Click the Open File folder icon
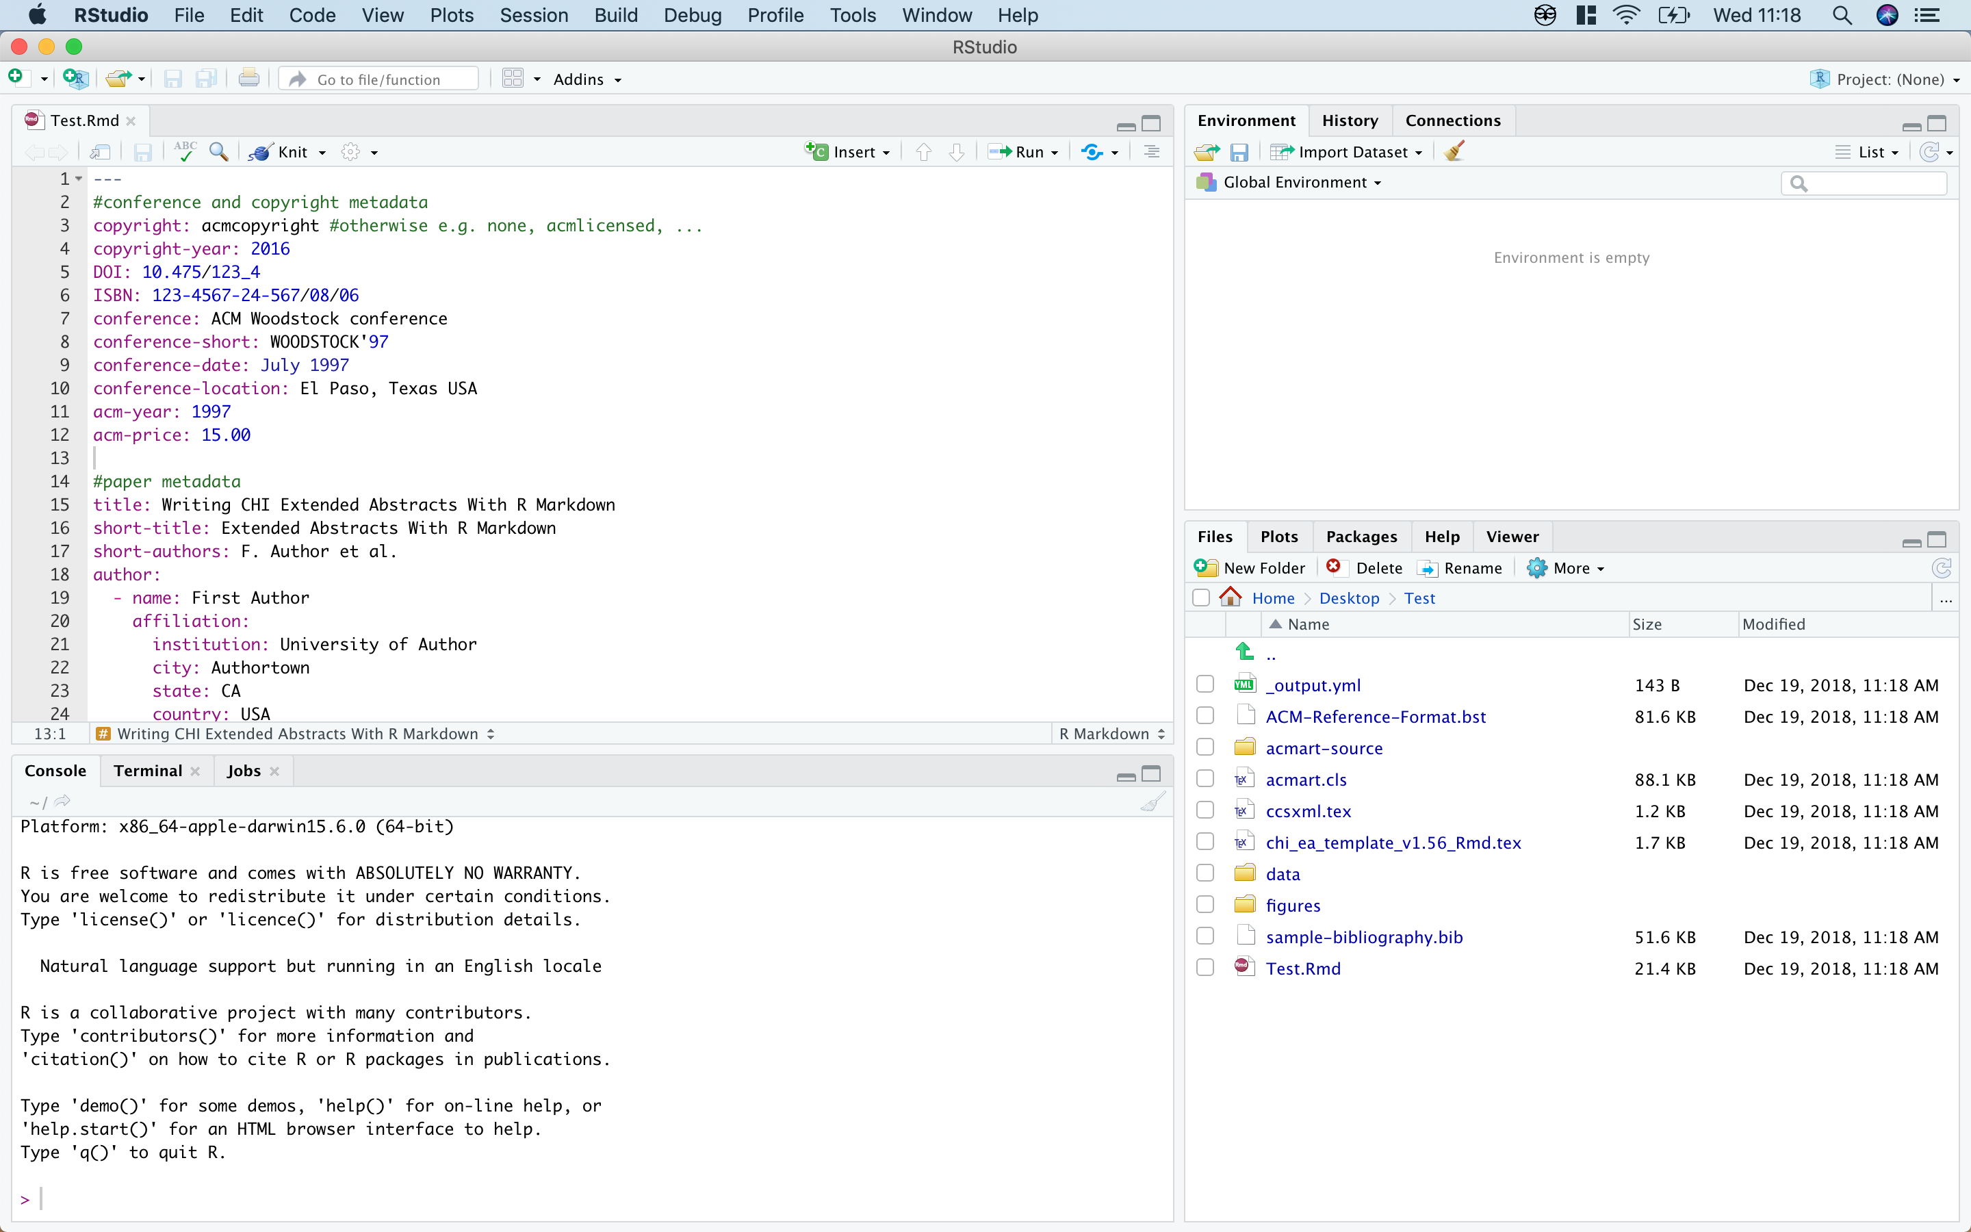This screenshot has height=1232, width=1971. (x=119, y=78)
